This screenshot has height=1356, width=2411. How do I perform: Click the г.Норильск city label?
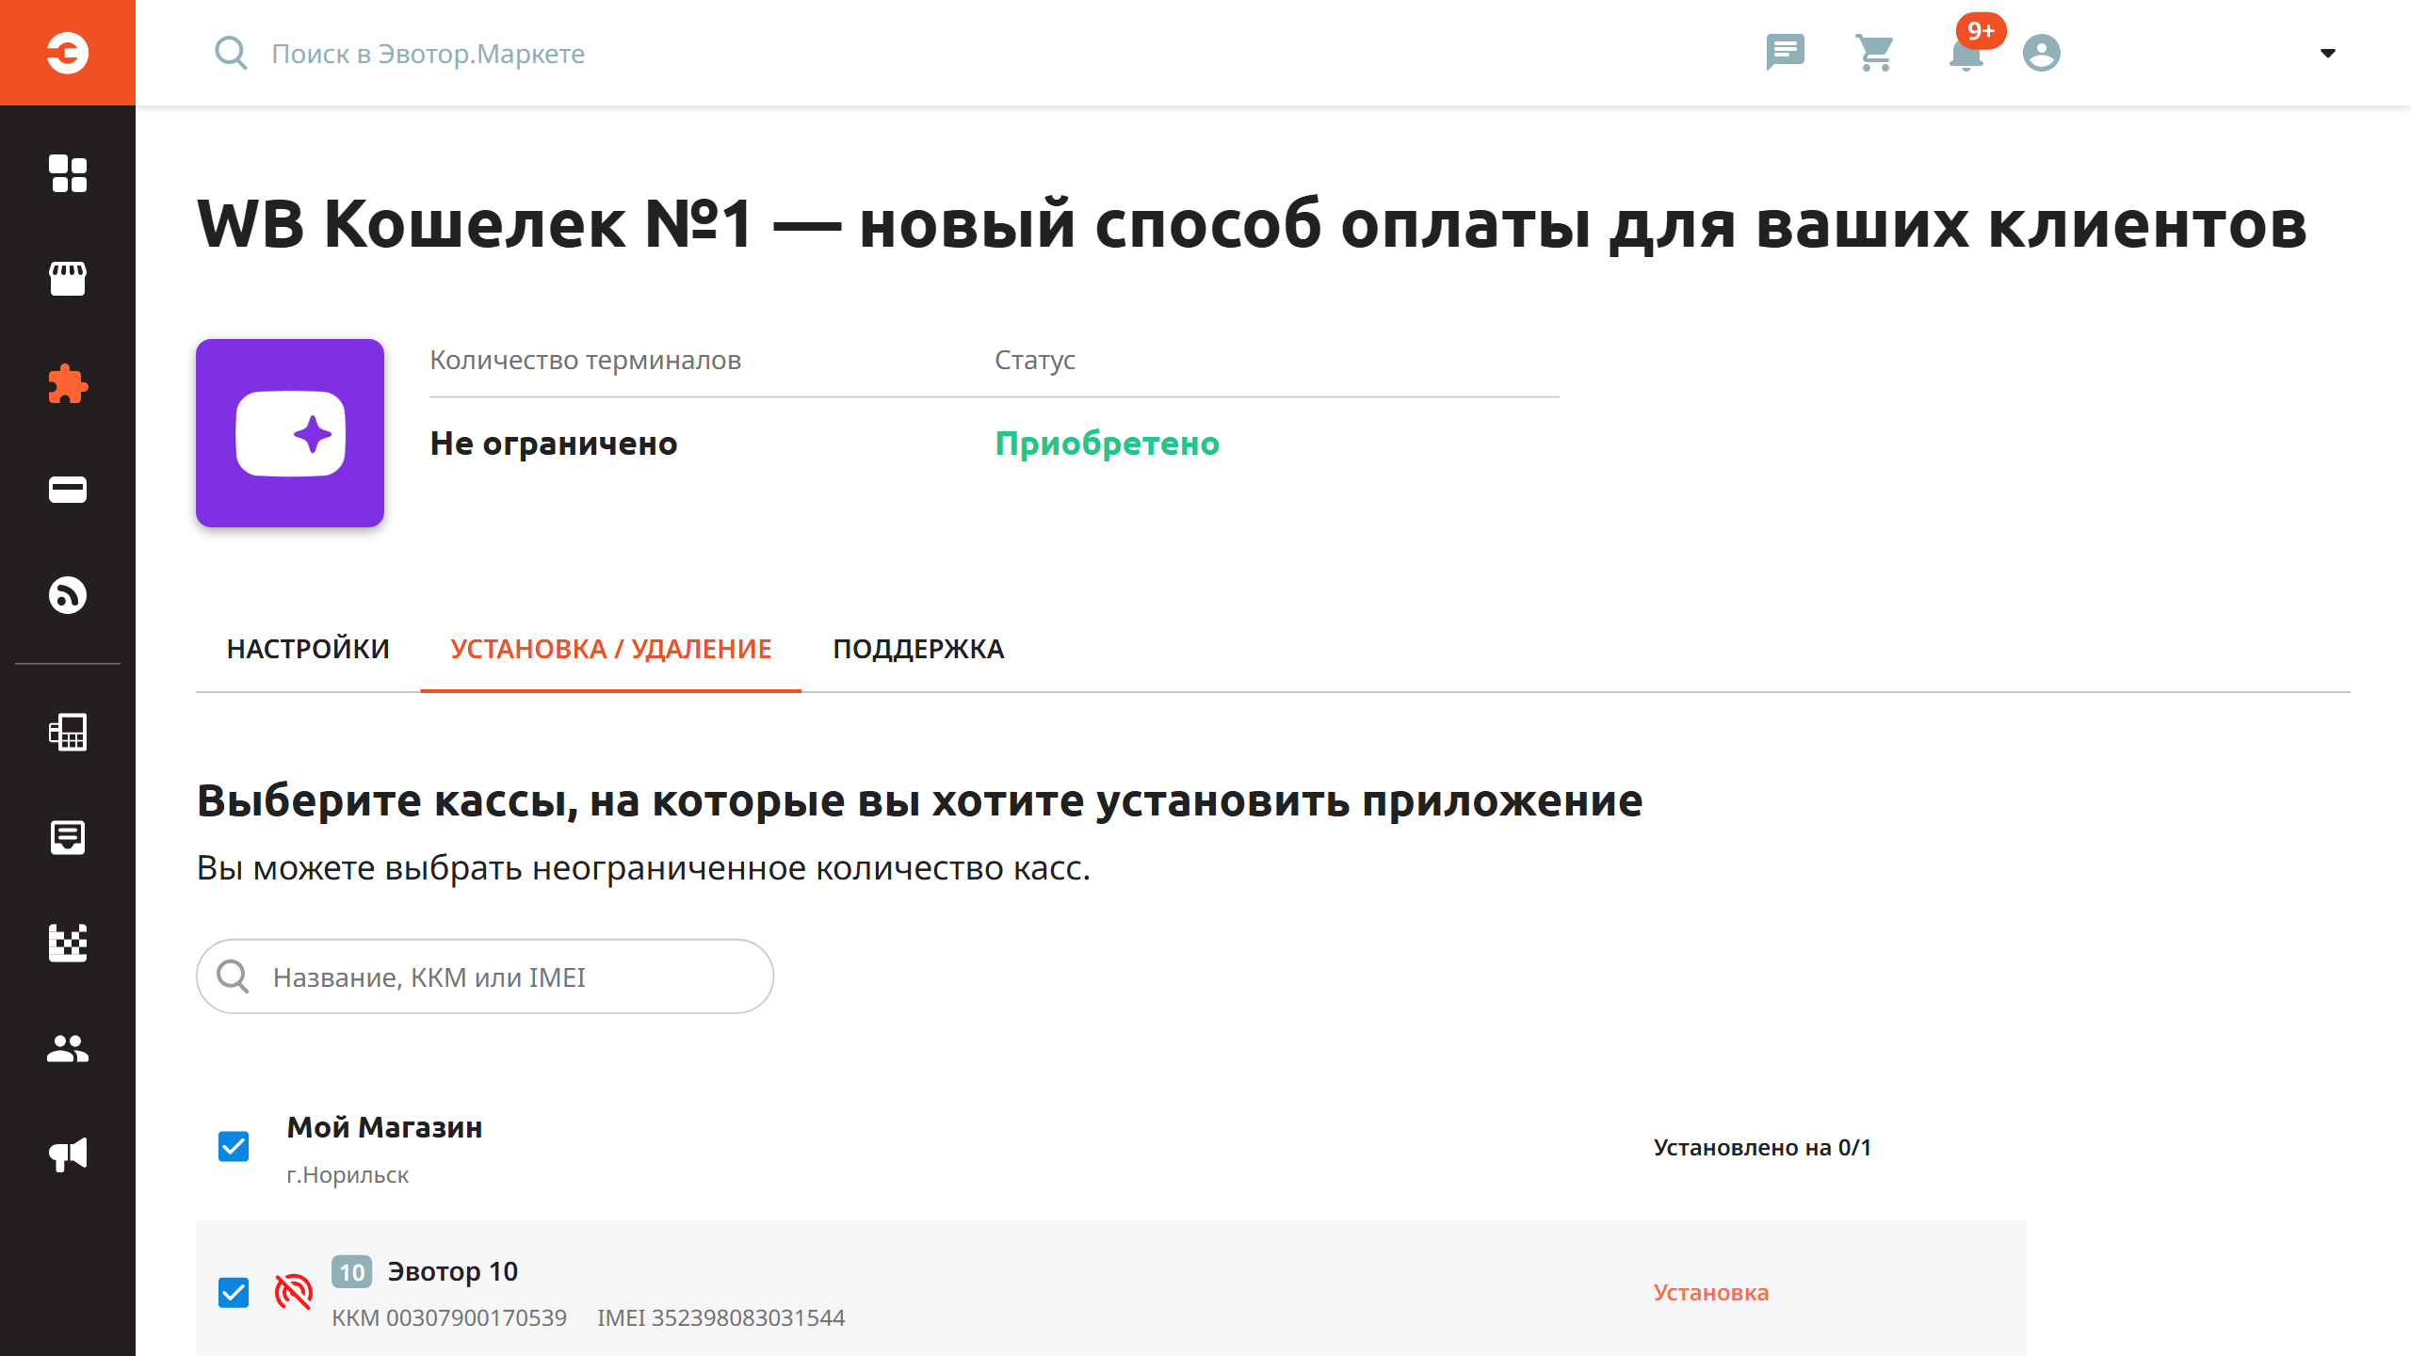point(348,1175)
